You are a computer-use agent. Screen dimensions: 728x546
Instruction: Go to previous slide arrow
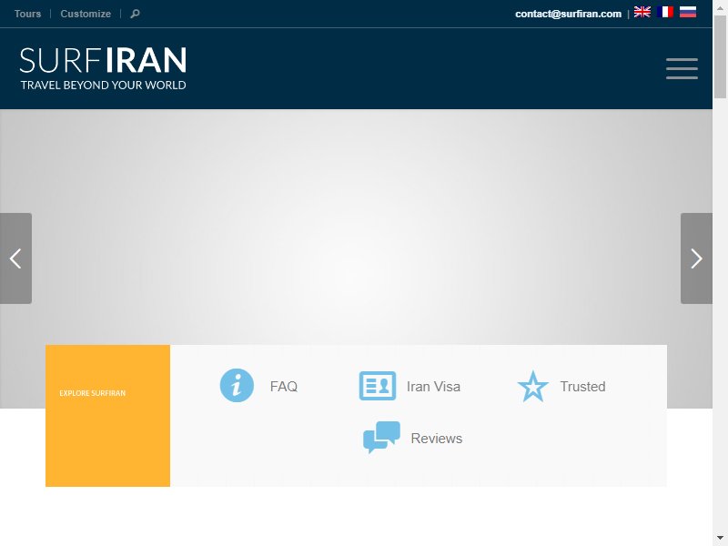pyautogui.click(x=15, y=258)
